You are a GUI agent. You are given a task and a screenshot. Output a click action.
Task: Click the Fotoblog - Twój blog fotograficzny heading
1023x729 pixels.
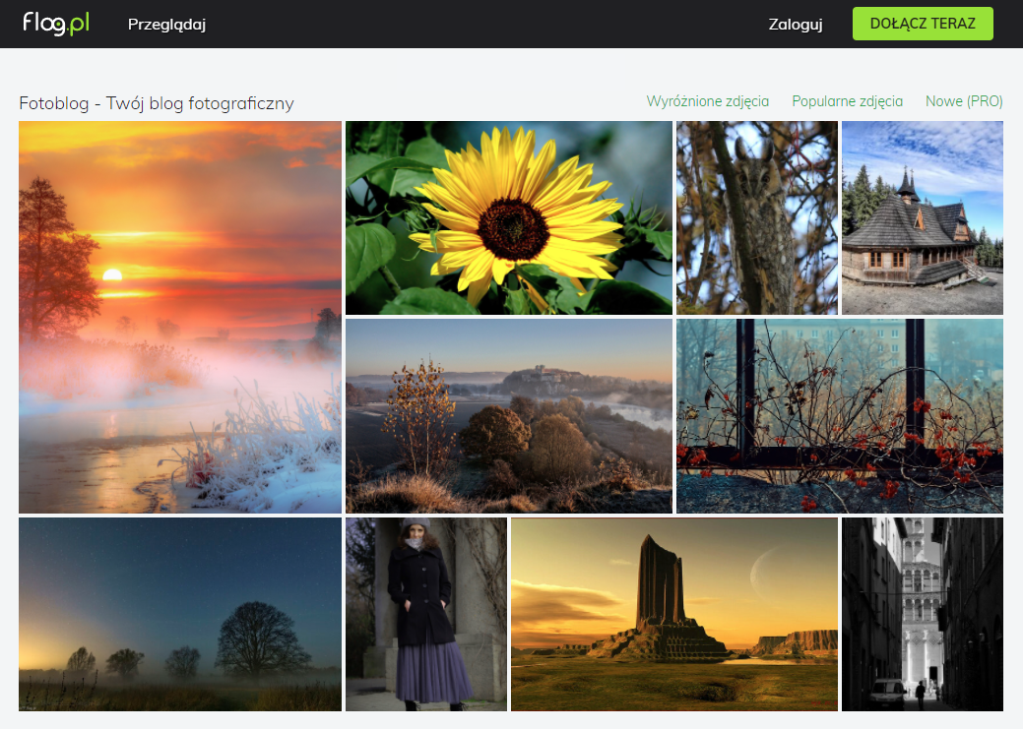[157, 103]
